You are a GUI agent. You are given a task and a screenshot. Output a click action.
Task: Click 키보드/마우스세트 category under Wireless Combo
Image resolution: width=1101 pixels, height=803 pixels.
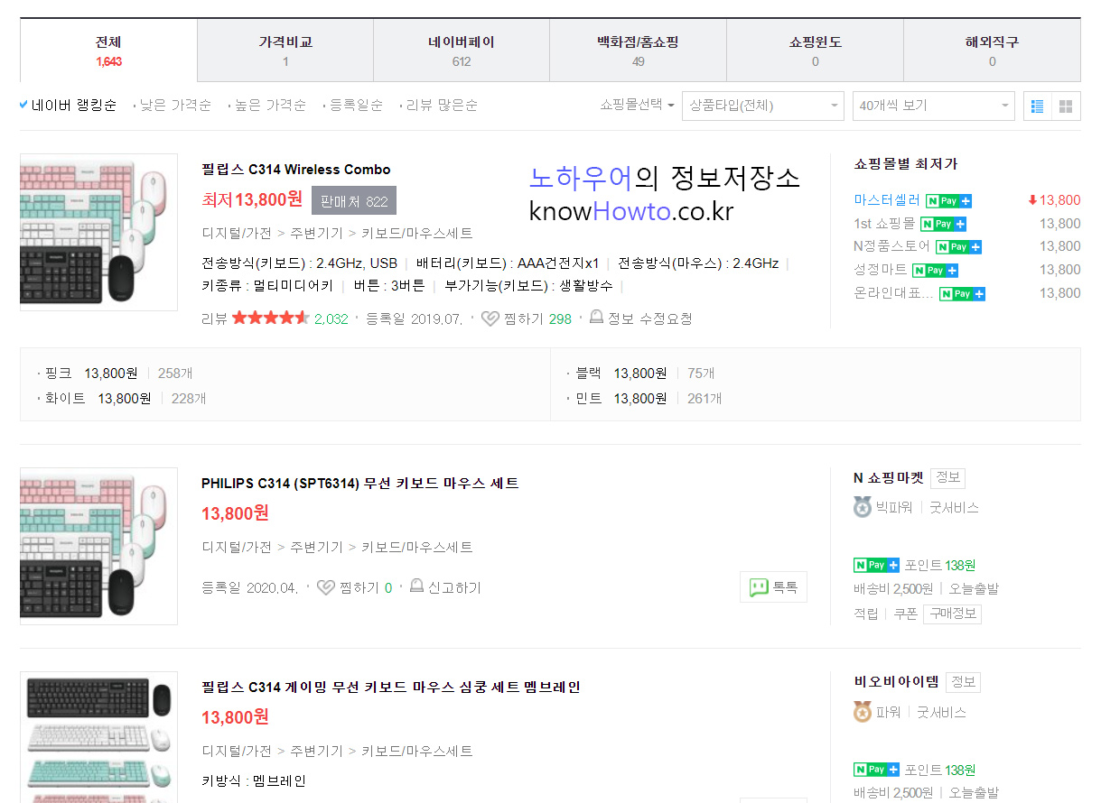click(x=417, y=233)
